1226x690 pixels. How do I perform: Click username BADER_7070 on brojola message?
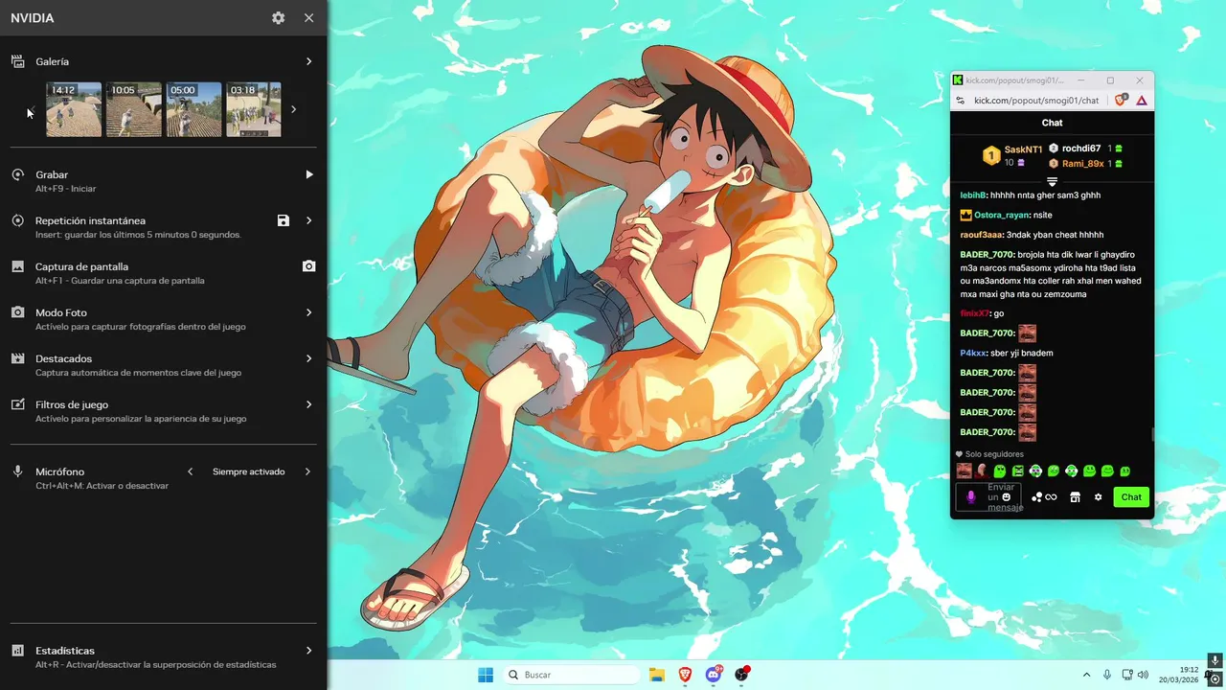tap(987, 255)
